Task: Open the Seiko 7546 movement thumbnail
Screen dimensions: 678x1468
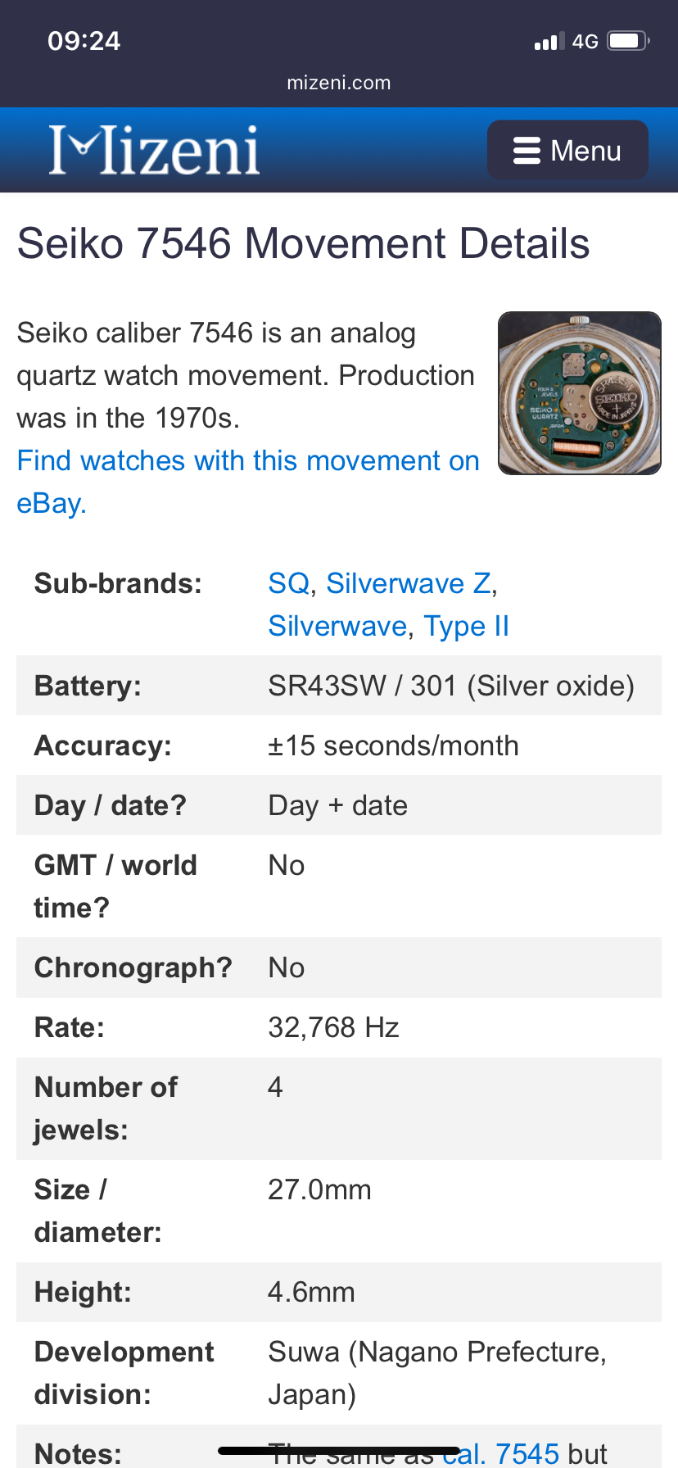Action: click(580, 393)
